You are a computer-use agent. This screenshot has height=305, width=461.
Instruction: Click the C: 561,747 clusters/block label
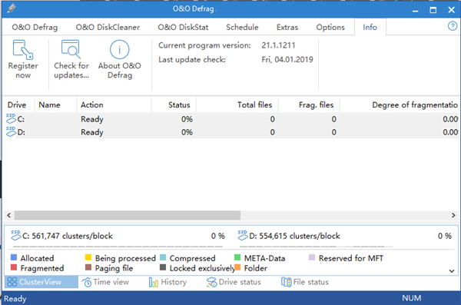[x=68, y=236]
